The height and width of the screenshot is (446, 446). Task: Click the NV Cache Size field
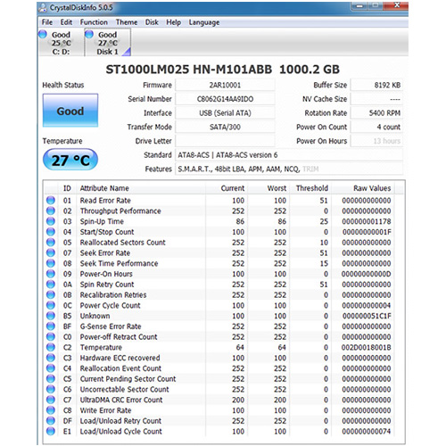[376, 99]
